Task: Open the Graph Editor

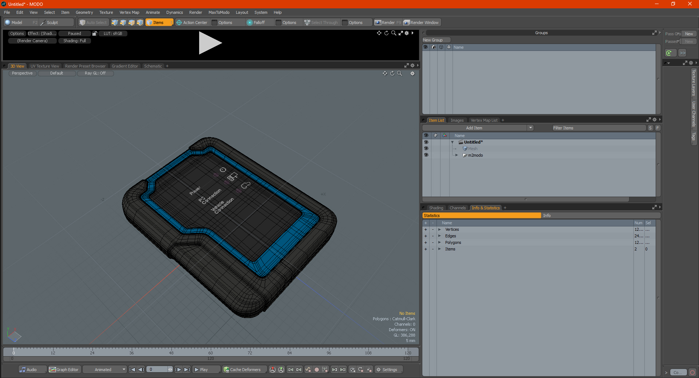Action: tap(64, 370)
